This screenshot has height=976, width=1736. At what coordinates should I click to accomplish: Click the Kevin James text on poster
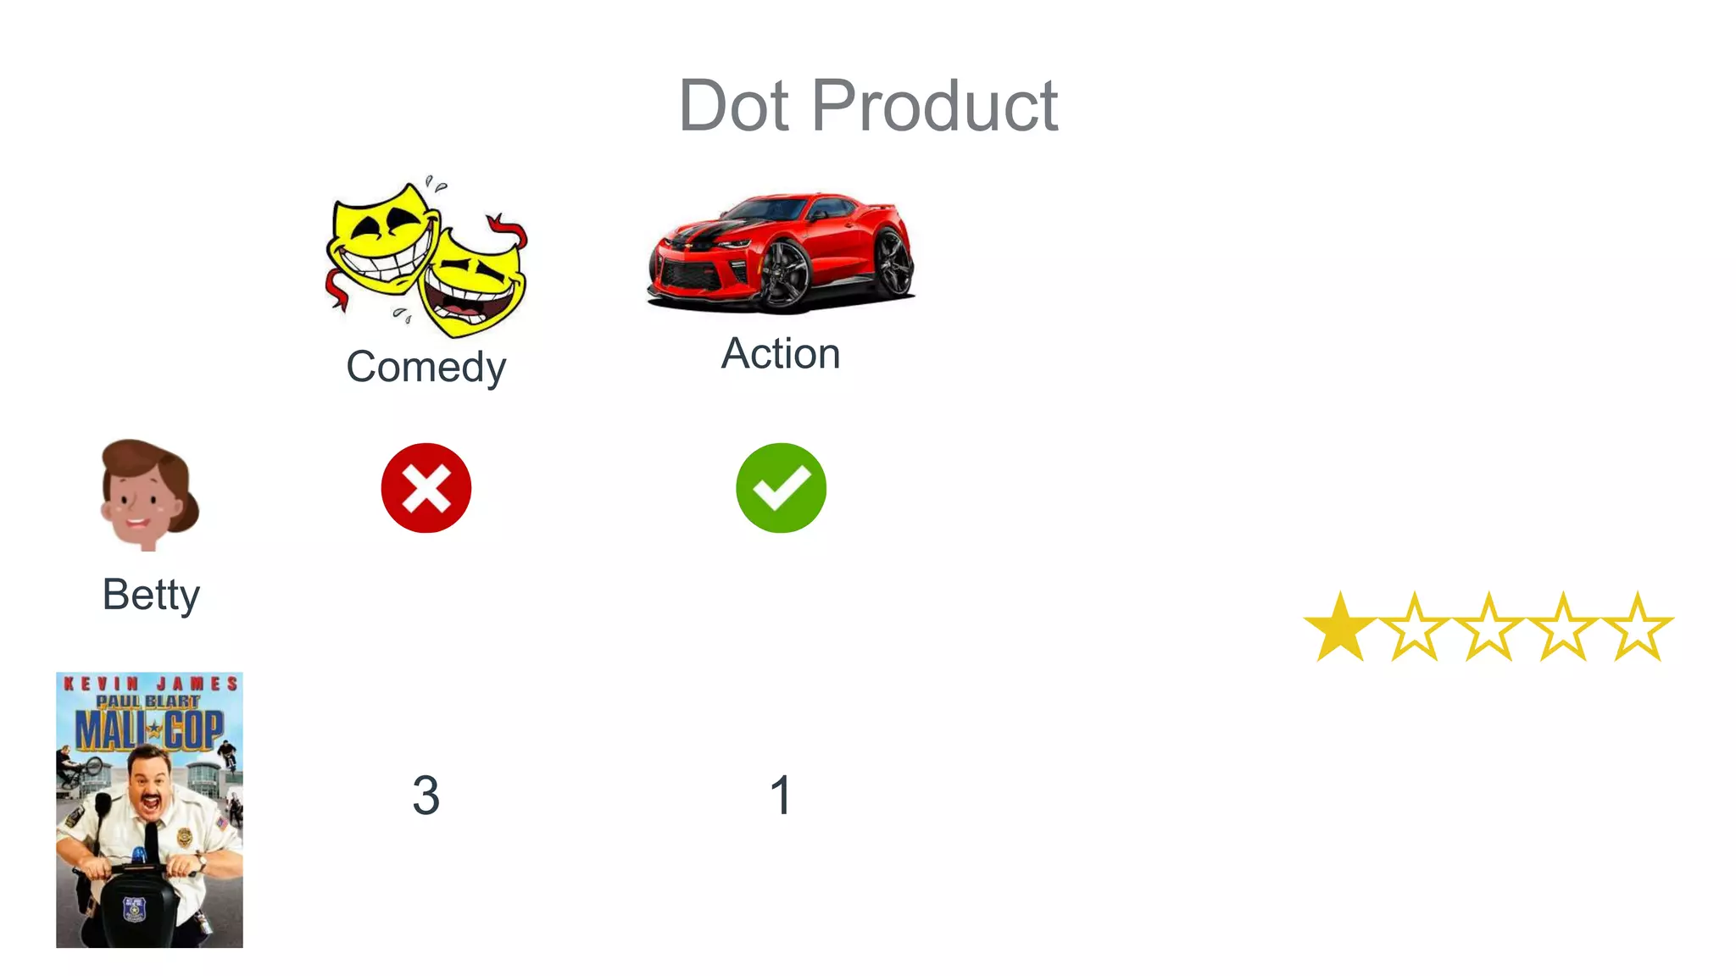point(149,683)
